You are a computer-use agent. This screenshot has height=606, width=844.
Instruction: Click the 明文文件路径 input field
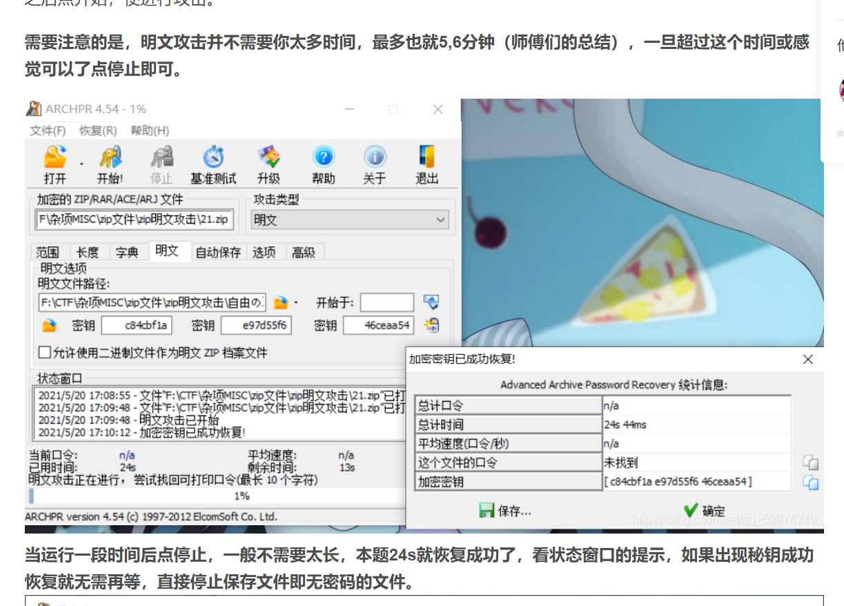(x=152, y=302)
